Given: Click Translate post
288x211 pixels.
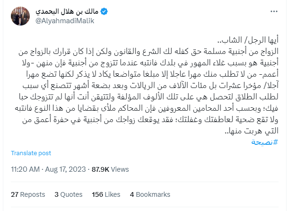Looking at the screenshot, I should [30, 153].
